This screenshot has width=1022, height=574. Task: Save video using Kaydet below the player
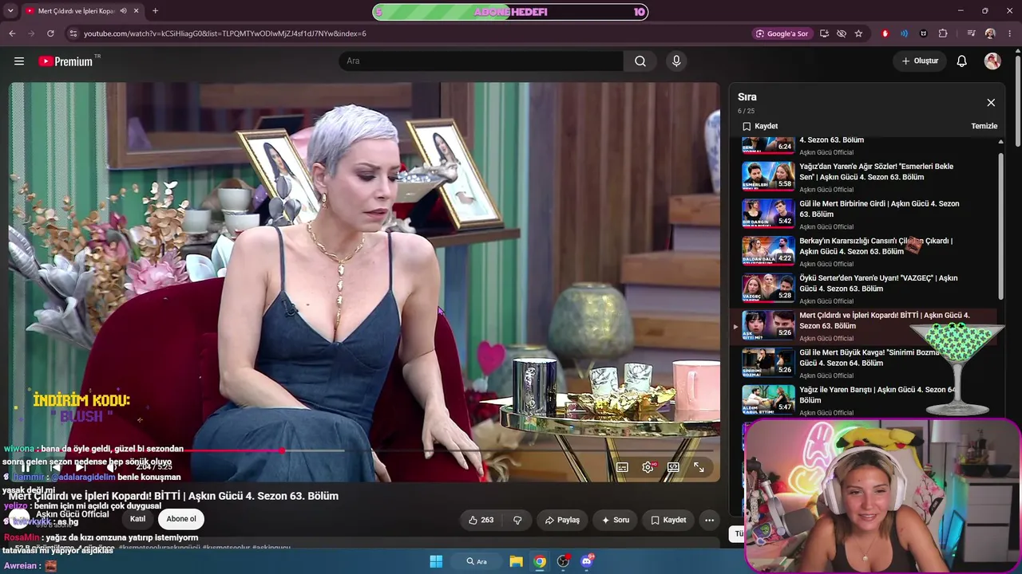pyautogui.click(x=668, y=520)
